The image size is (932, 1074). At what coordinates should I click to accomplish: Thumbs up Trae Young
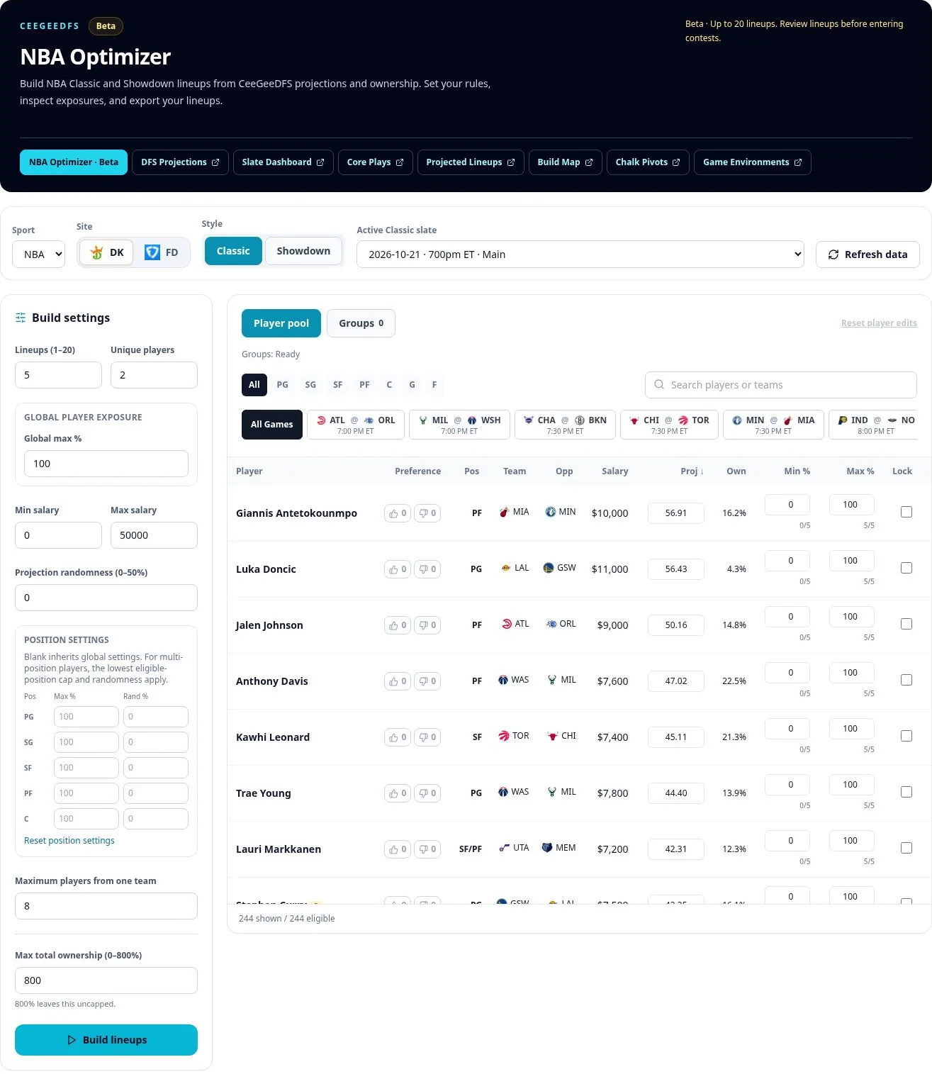pos(398,793)
